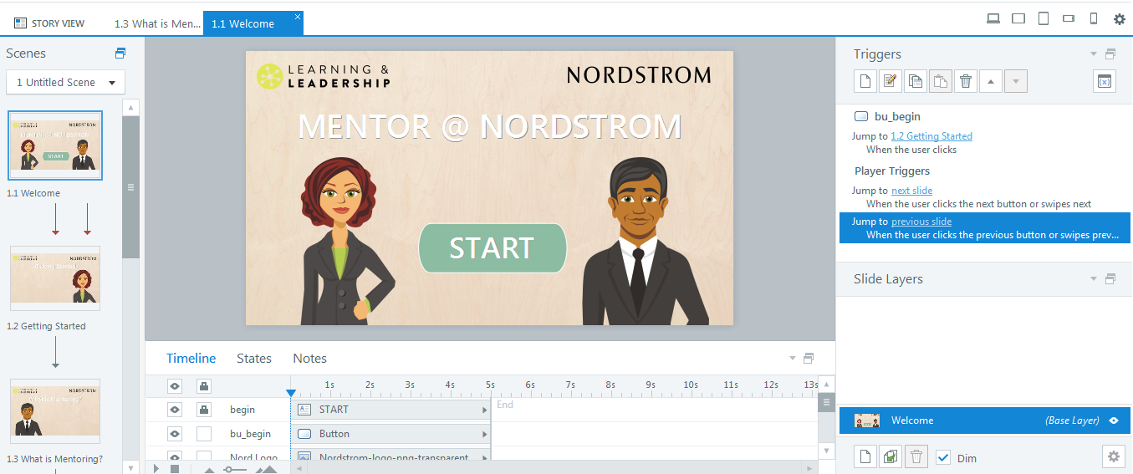
Task: Expand Slide Layers panel options arrow
Action: click(1094, 278)
